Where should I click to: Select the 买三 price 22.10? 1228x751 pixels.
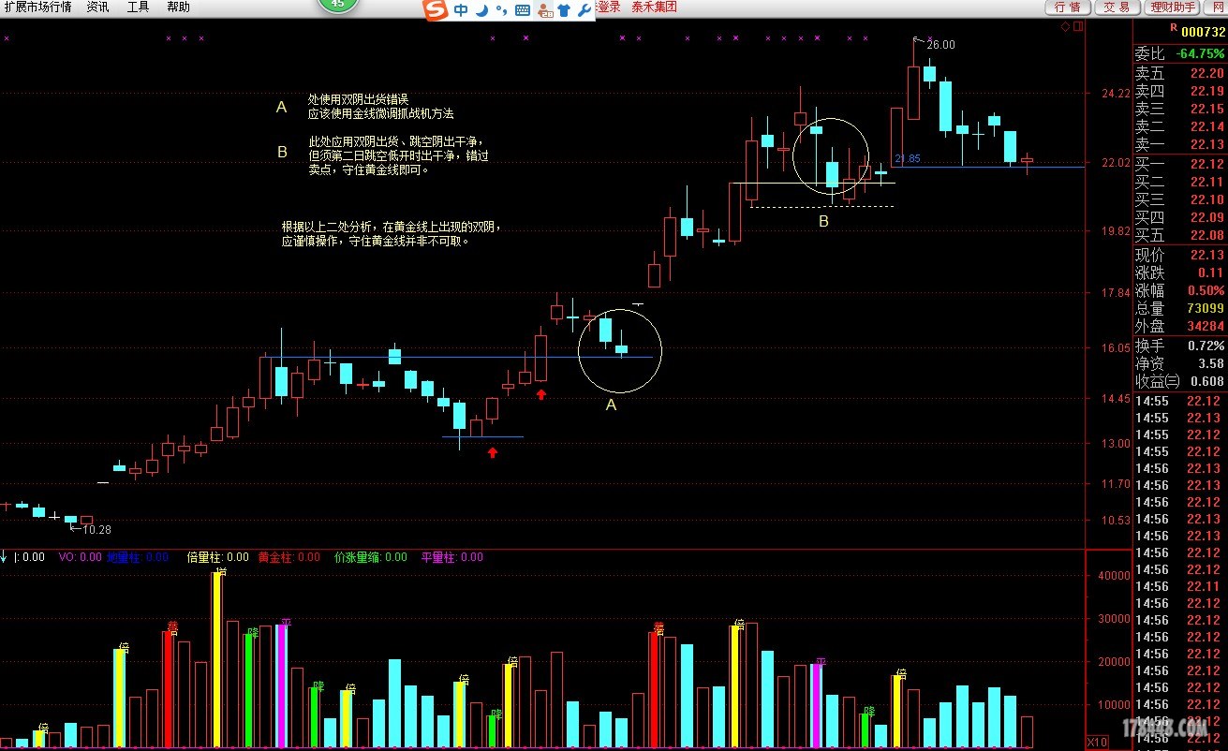click(1207, 199)
